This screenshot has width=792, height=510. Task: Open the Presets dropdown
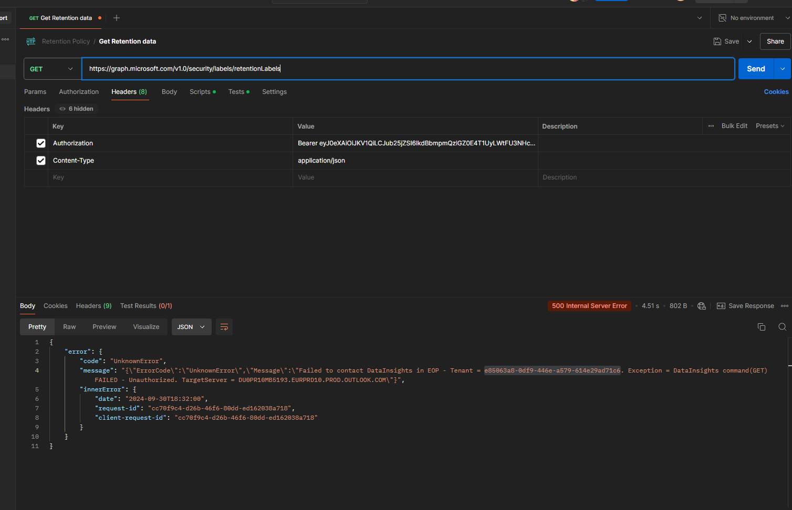[769, 125]
